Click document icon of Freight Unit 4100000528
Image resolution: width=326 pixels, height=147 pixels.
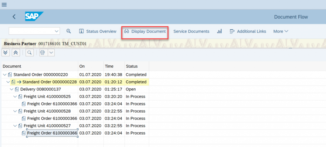[20, 111]
